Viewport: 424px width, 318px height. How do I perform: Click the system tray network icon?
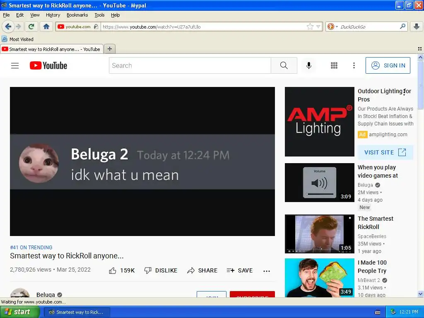tap(393, 312)
